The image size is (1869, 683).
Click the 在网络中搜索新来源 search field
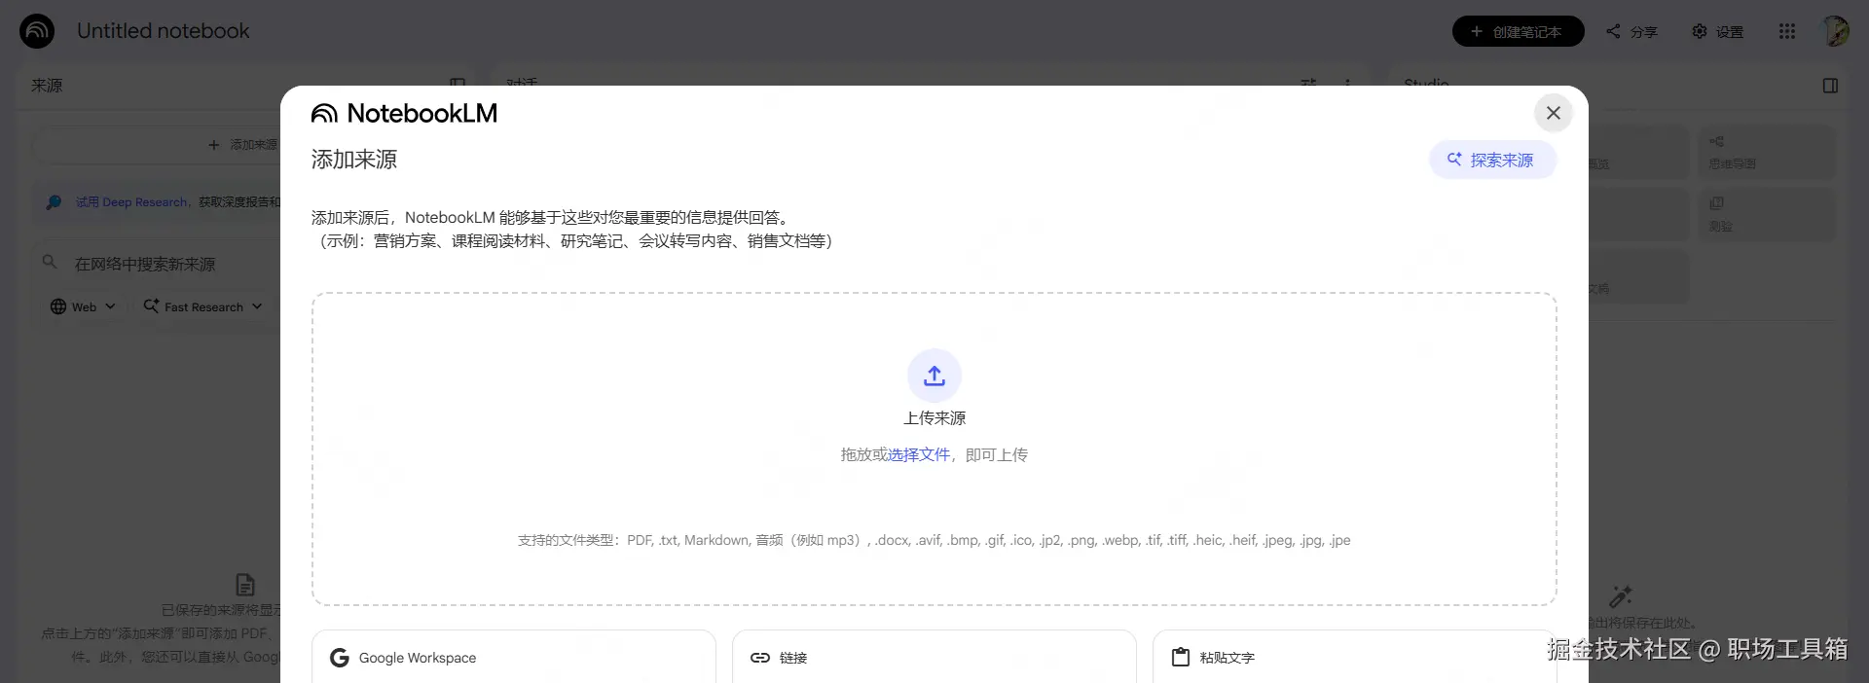click(x=145, y=264)
